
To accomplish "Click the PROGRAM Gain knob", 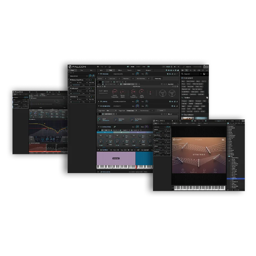I will click(x=137, y=74).
